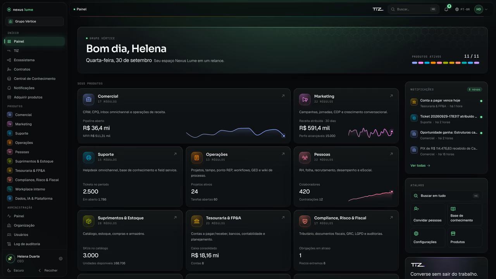The width and height of the screenshot is (496, 279).
Task: Open the Suporte card's arrow icon
Action: 175,154
